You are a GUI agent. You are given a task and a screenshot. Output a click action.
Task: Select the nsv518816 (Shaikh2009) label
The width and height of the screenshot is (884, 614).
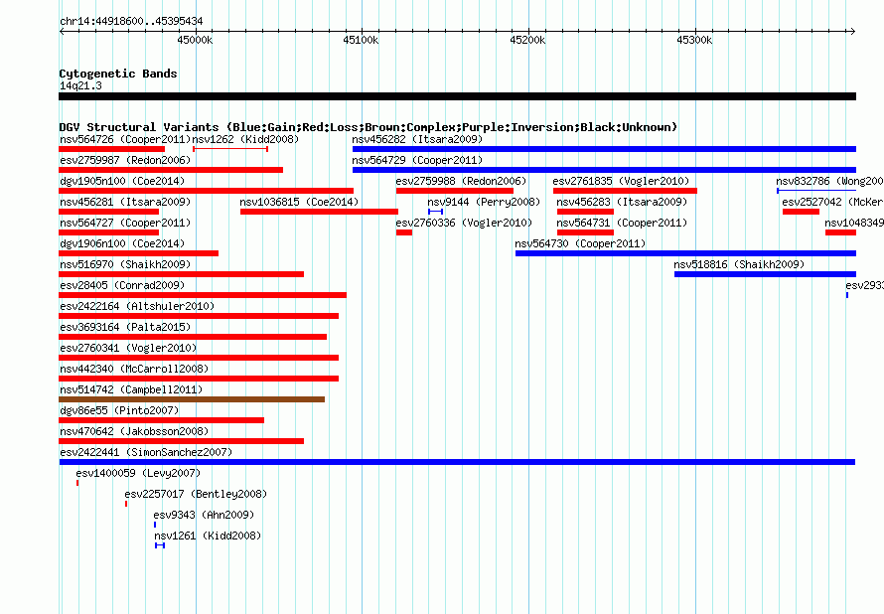(x=739, y=264)
